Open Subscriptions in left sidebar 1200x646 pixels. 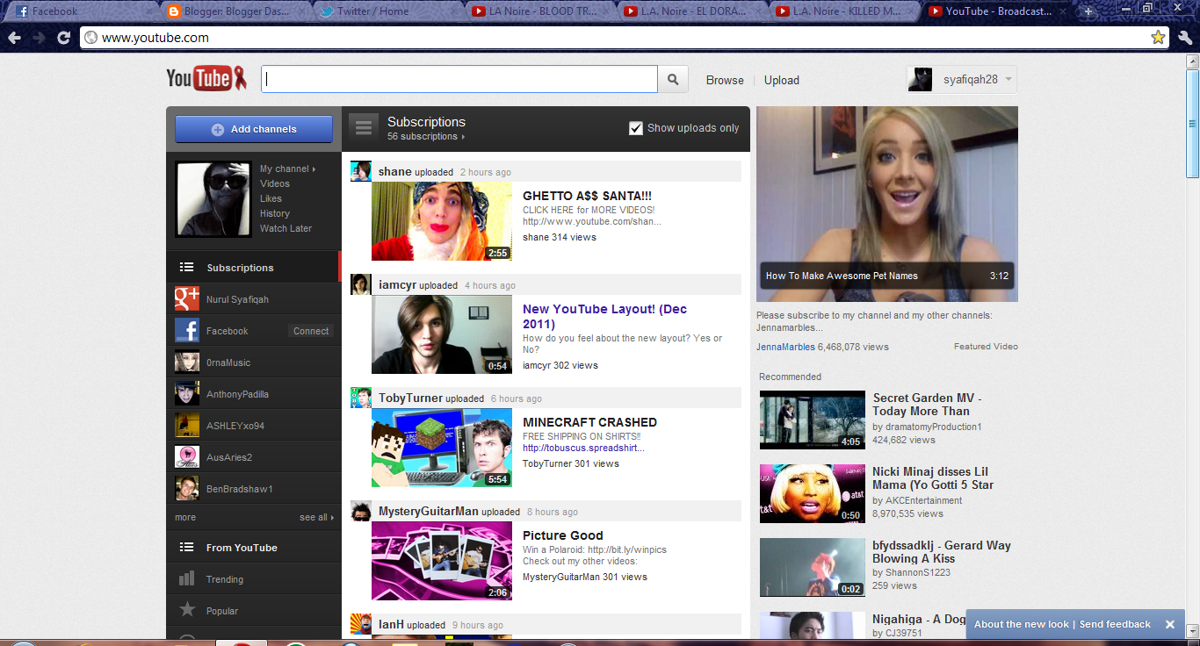(x=252, y=268)
